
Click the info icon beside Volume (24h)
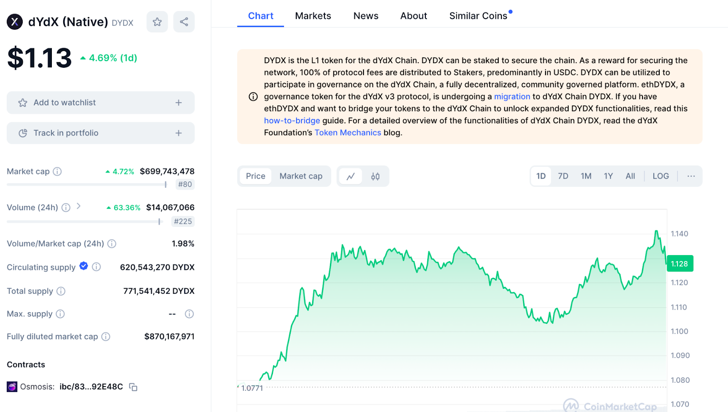click(x=66, y=207)
